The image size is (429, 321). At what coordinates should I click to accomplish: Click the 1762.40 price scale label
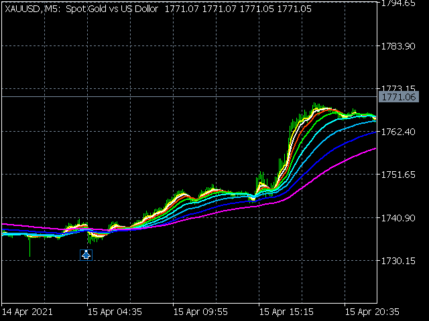(398, 132)
